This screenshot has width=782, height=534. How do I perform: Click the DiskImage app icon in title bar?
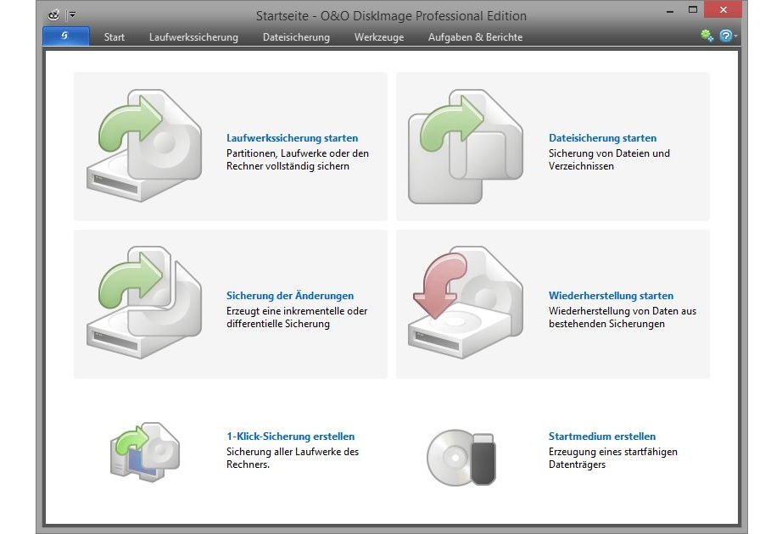point(53,15)
